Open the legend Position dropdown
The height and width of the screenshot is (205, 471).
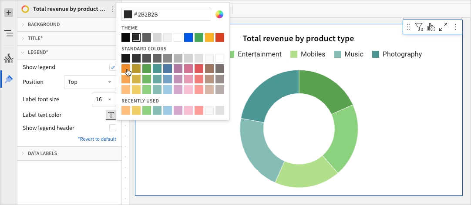tap(90, 82)
